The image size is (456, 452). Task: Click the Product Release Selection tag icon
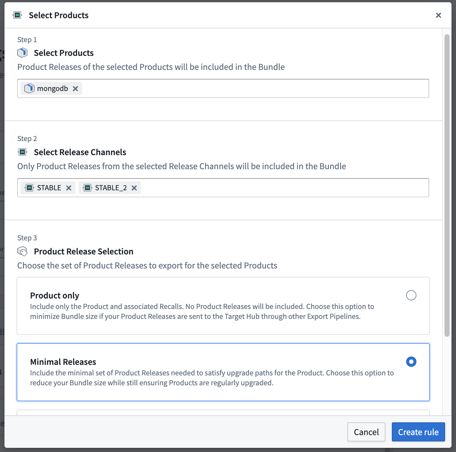point(22,252)
